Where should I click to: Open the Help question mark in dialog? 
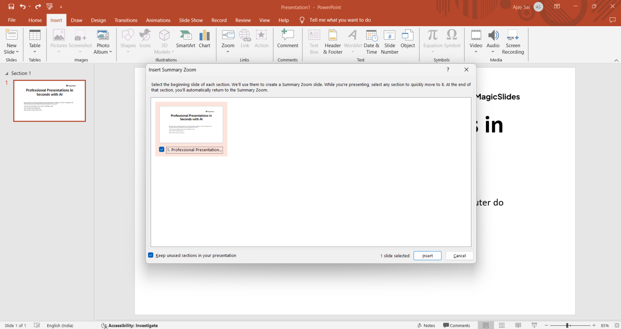point(448,70)
